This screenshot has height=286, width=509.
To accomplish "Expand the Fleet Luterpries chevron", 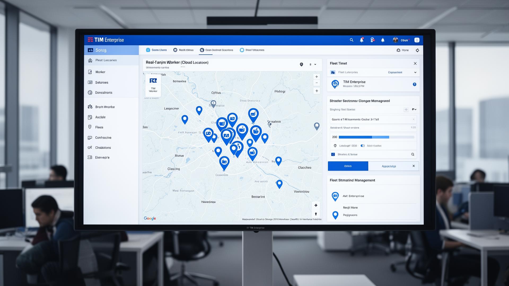I will tap(415, 73).
